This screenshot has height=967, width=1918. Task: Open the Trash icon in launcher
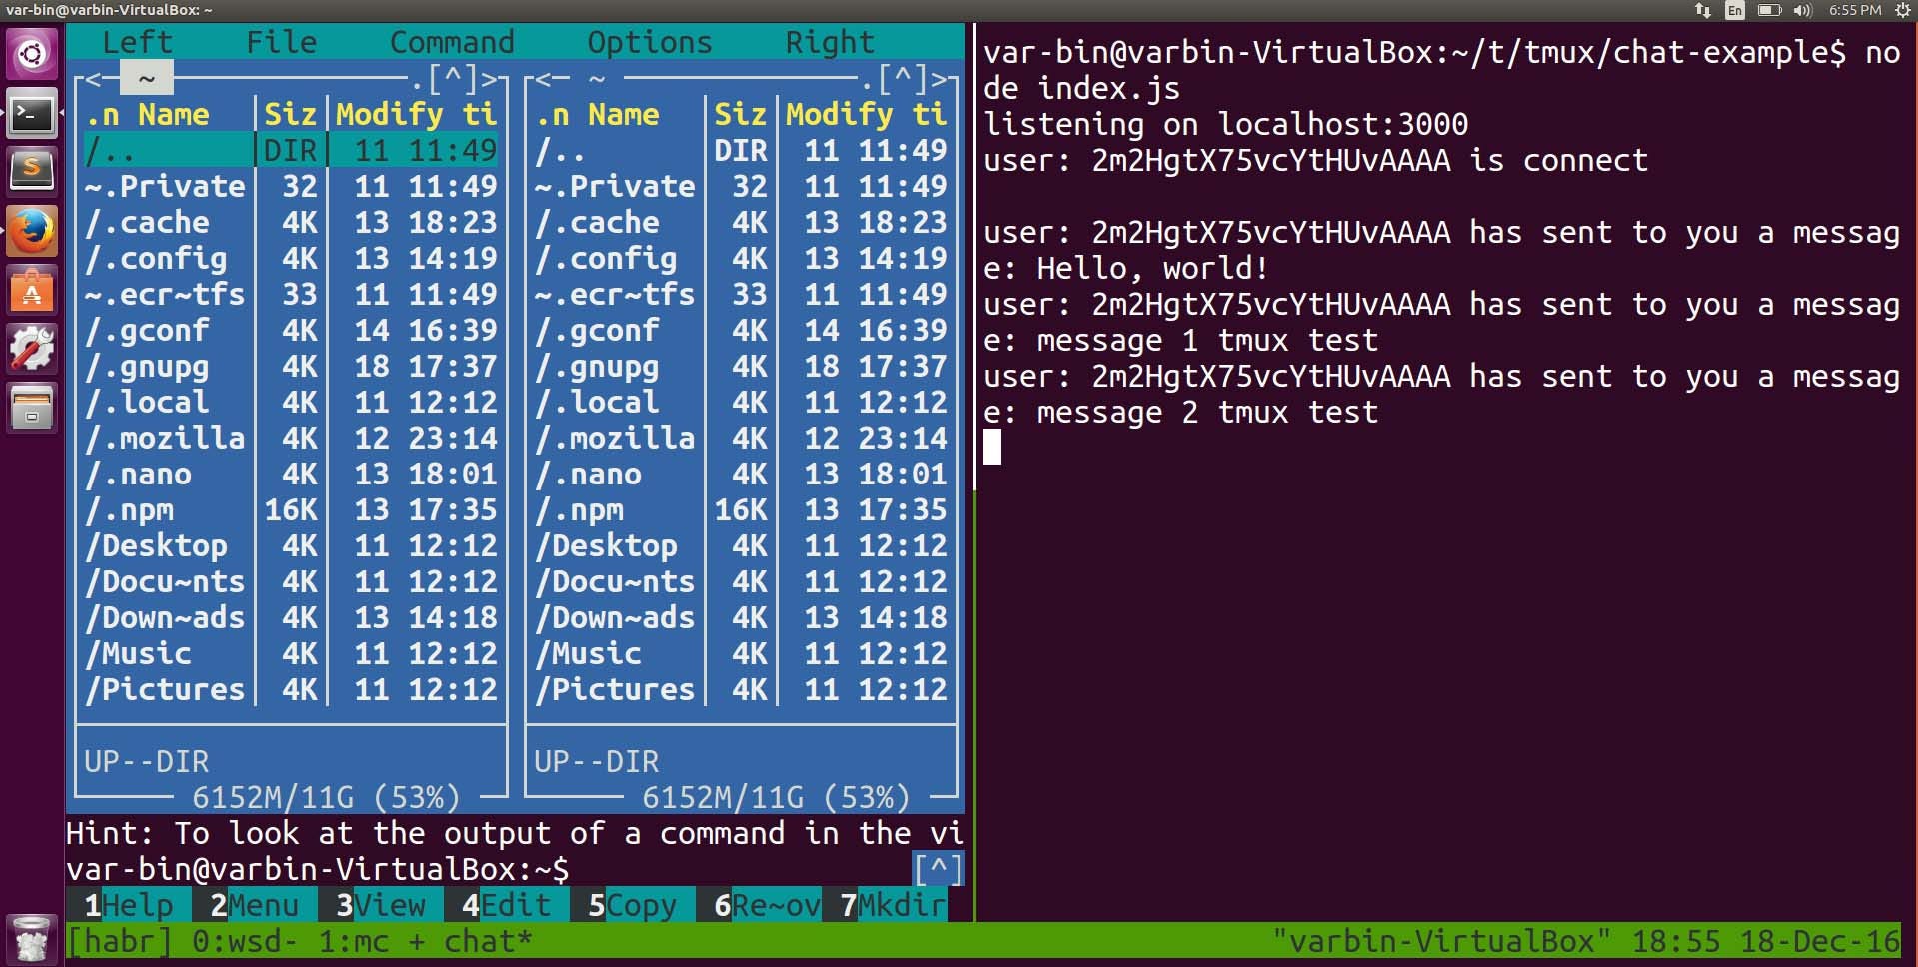32,939
